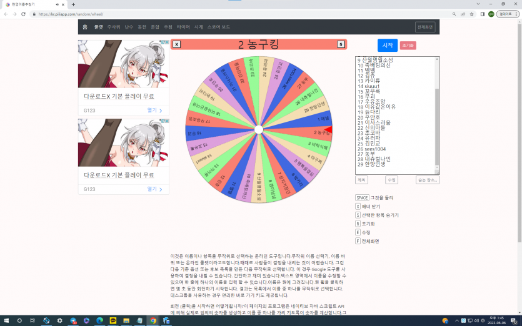
Task: Reload the page with the refresh icon
Action: pos(23,14)
